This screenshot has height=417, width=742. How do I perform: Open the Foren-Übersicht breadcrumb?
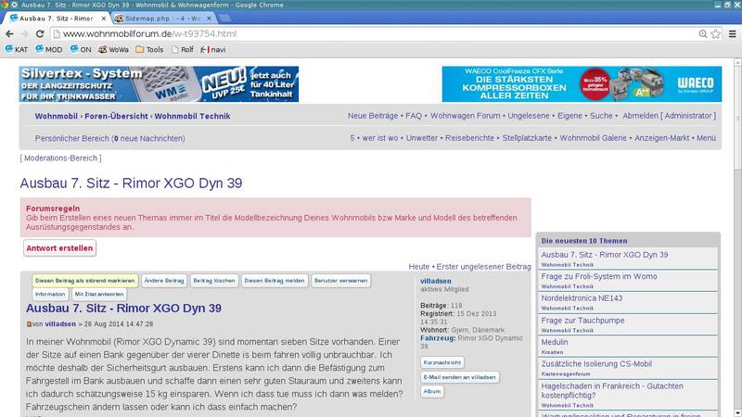tap(117, 117)
